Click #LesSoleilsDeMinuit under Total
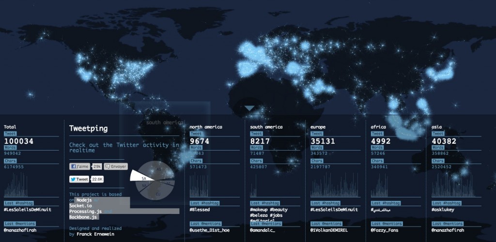 click(27, 210)
